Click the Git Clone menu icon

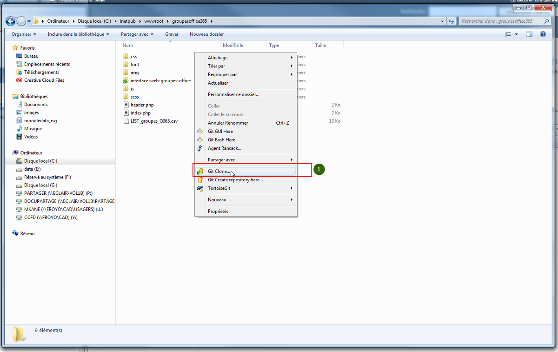click(x=200, y=172)
